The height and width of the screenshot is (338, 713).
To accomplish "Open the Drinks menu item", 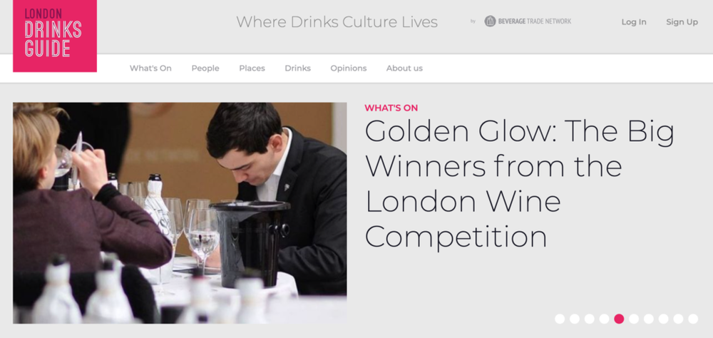I will [298, 68].
